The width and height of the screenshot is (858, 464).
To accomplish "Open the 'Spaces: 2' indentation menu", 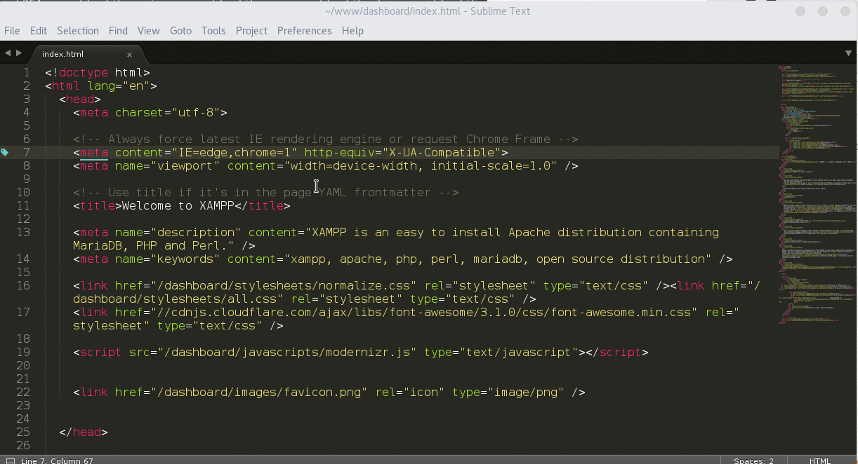I will click(753, 460).
